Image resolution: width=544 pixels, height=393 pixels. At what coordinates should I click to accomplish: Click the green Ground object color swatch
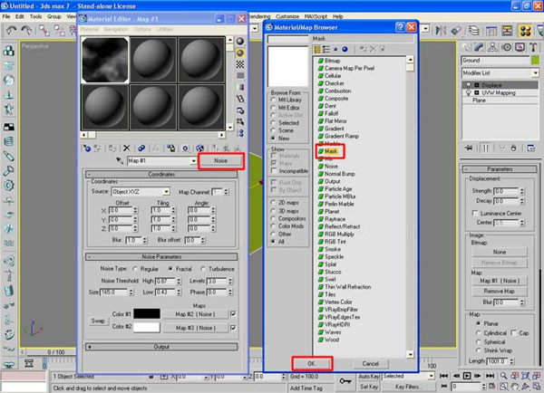(x=535, y=61)
